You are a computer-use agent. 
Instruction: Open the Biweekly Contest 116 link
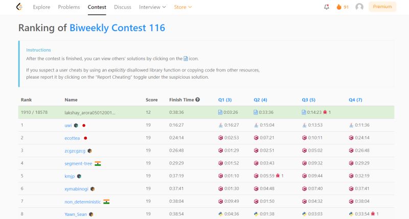tap(117, 28)
